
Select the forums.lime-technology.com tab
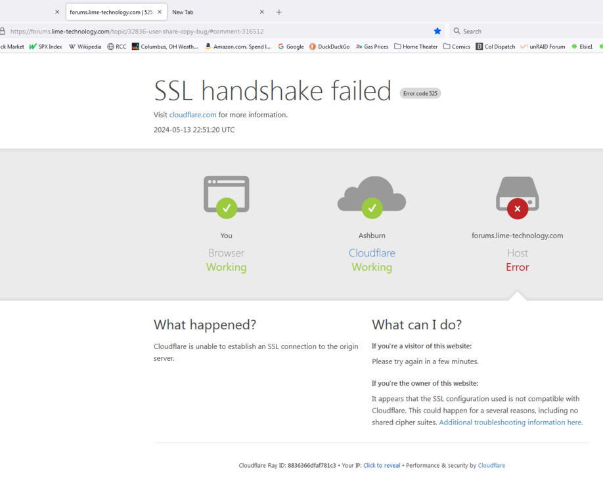[112, 12]
